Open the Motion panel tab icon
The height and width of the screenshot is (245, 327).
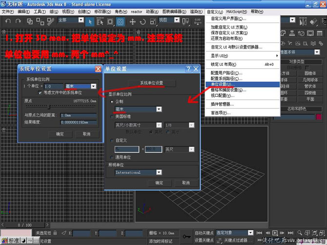click(301, 33)
